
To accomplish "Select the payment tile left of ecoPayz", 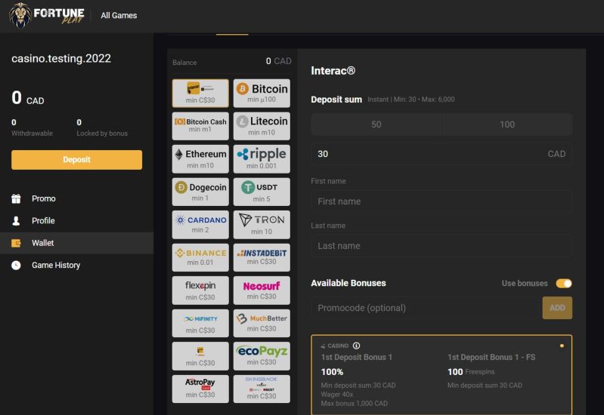I will (x=200, y=356).
